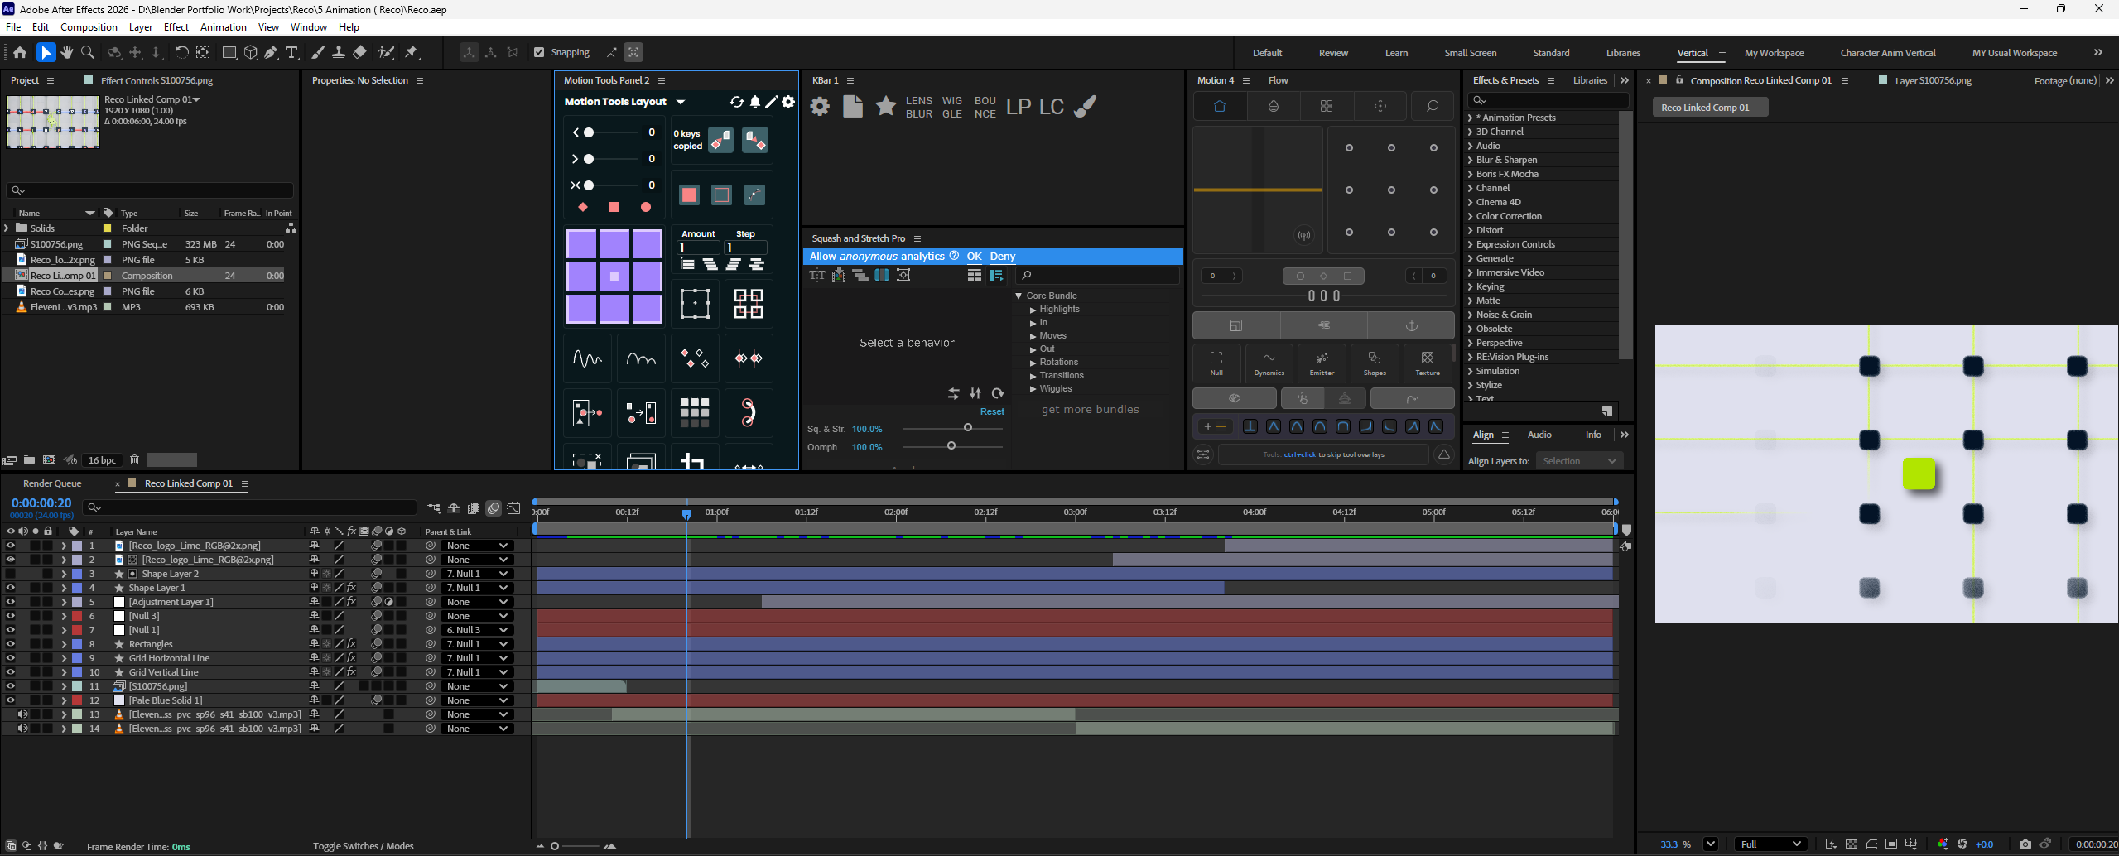Image resolution: width=2119 pixels, height=856 pixels.
Task: Switch to the Render Queue tab
Action: (52, 483)
